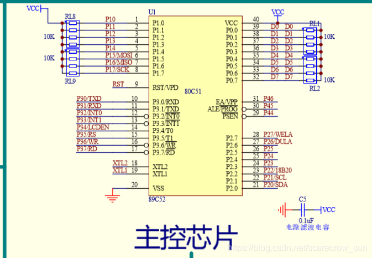Click the RL2 designator text

315,89
